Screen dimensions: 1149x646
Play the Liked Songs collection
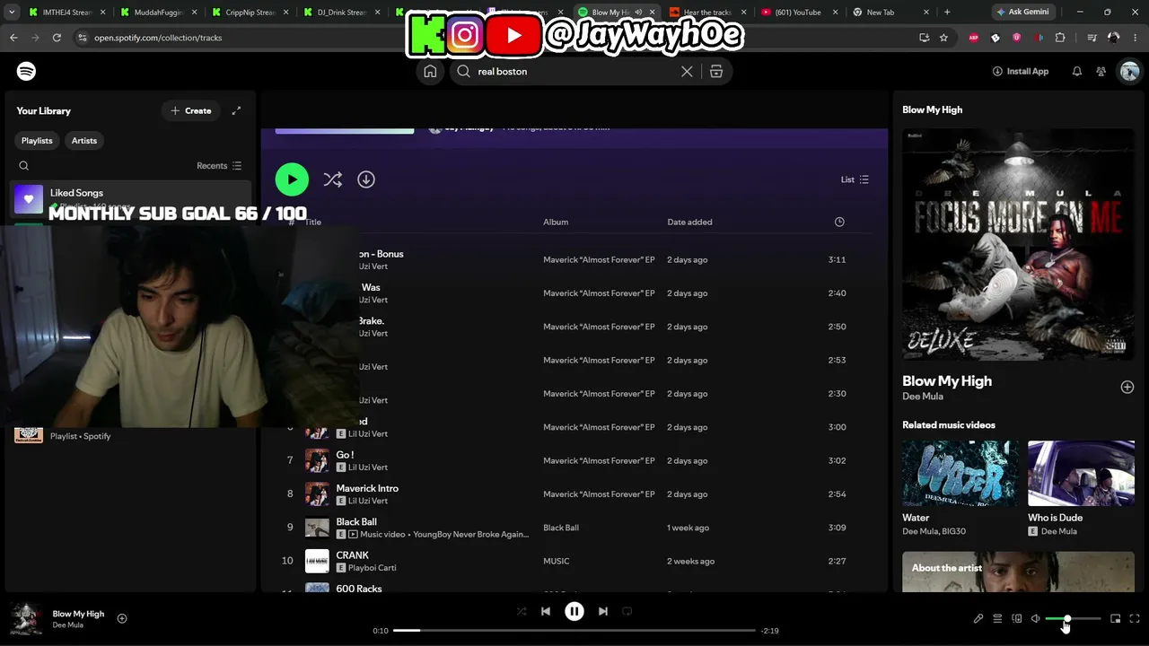click(x=292, y=179)
